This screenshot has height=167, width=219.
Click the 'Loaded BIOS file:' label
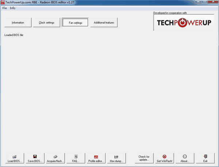click(14, 35)
